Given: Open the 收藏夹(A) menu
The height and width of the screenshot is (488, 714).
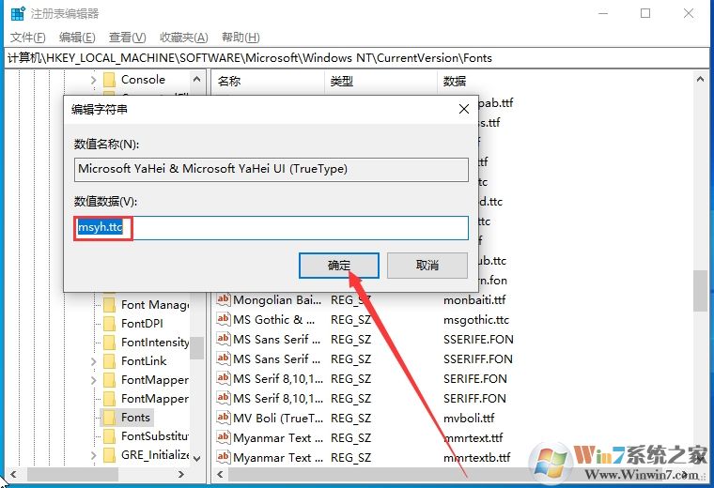Looking at the screenshot, I should pos(184,37).
